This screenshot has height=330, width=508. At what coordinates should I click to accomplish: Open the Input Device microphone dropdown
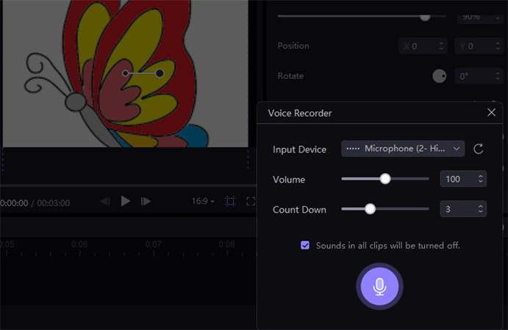(x=403, y=149)
